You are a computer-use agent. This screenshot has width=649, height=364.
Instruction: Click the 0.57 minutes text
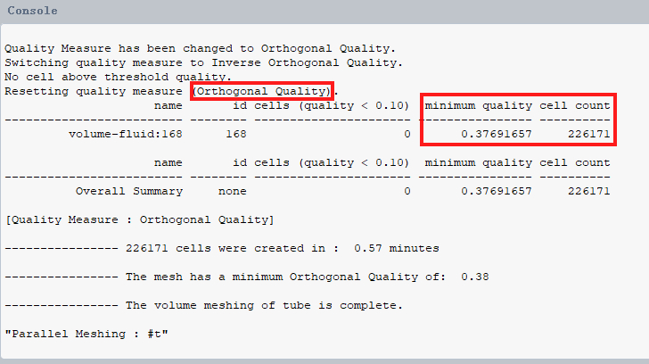(x=397, y=248)
